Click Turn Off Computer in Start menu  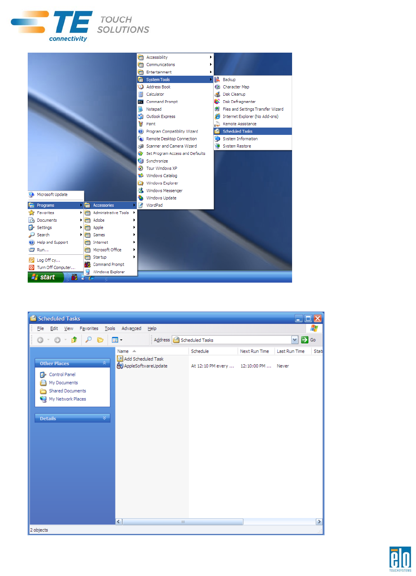click(x=56, y=267)
